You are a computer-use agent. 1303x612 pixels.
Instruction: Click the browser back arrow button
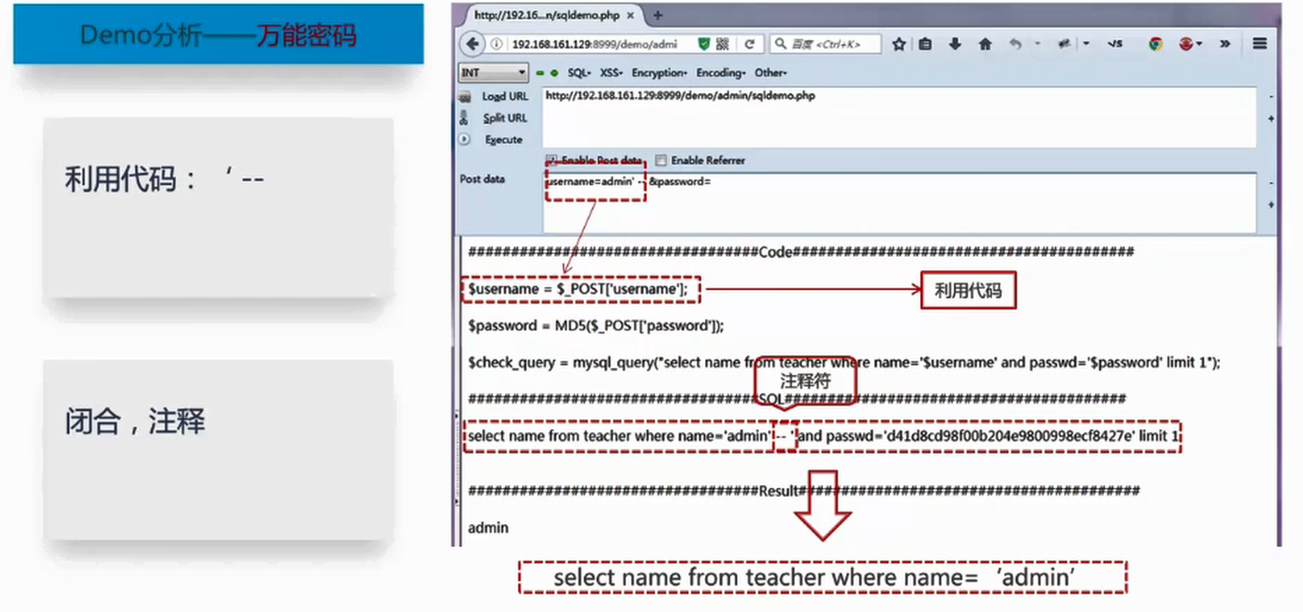tap(473, 44)
